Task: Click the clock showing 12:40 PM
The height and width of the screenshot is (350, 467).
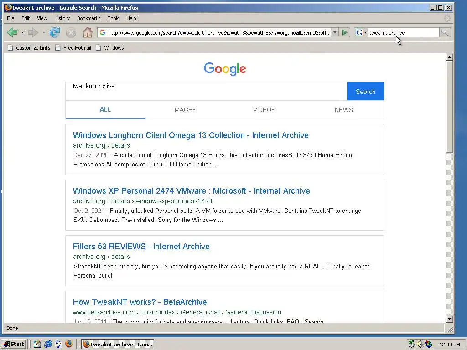Action: click(449, 345)
